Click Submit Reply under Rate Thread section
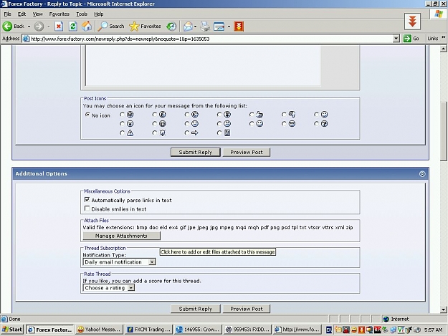 196,309
